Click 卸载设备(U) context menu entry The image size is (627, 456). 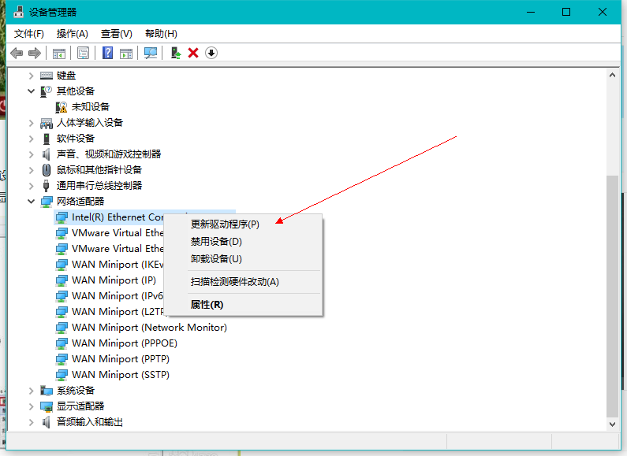(216, 259)
